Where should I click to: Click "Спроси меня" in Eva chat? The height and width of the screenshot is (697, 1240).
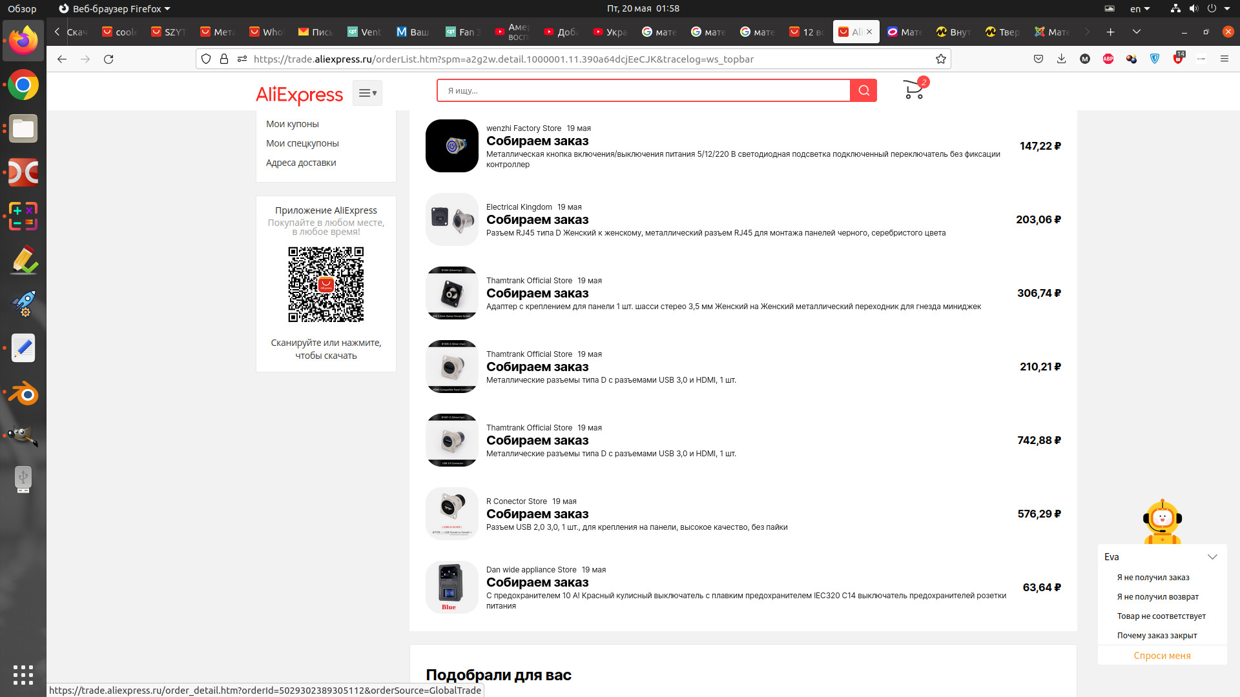[1162, 656]
